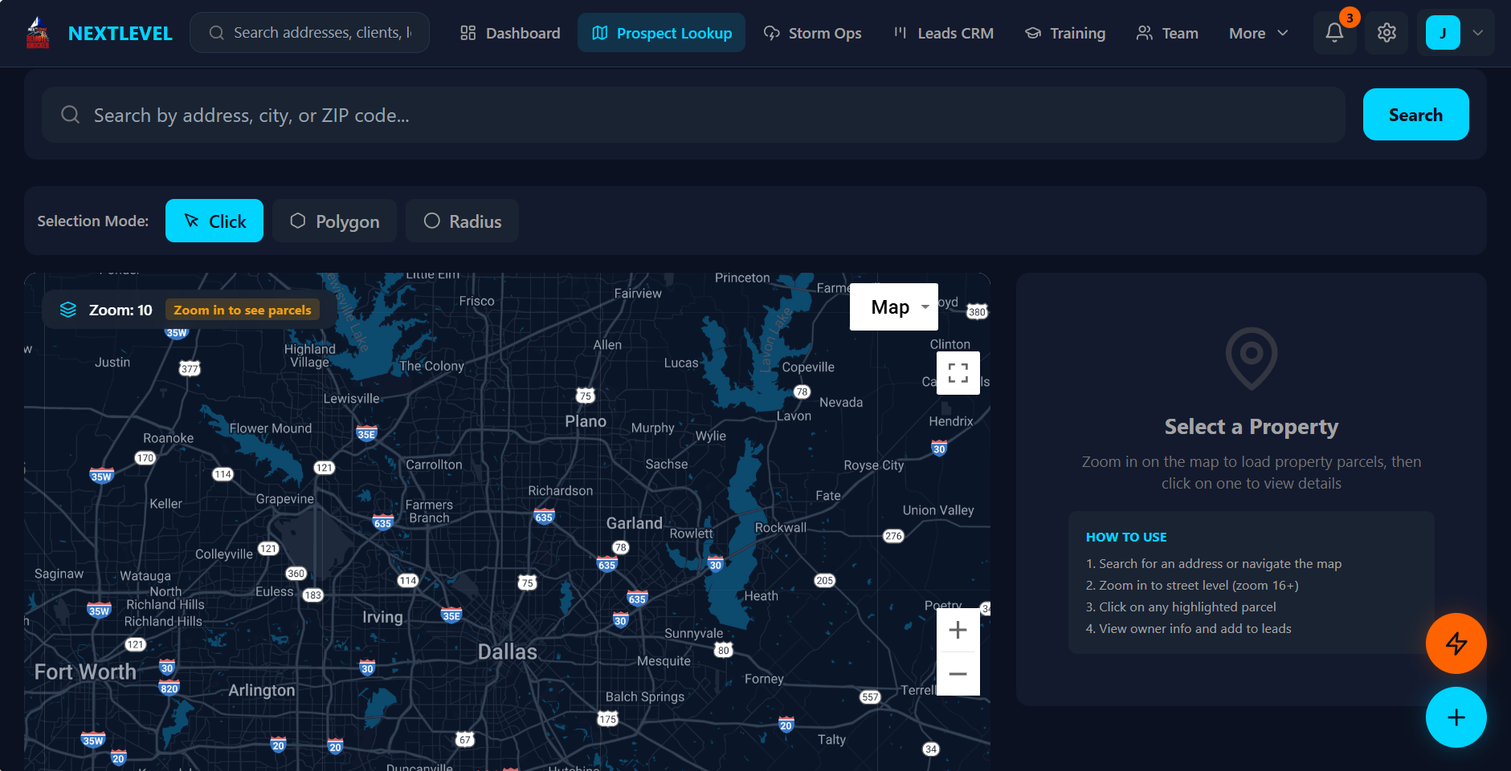Open the Map style dropdown
1511x771 pixels.
pyautogui.click(x=893, y=306)
